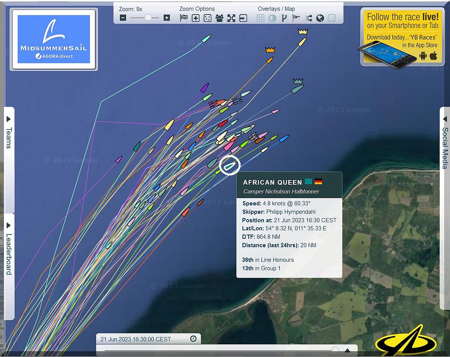
Task: Click the four-arrows expand zoom icon
Action: tap(231, 18)
